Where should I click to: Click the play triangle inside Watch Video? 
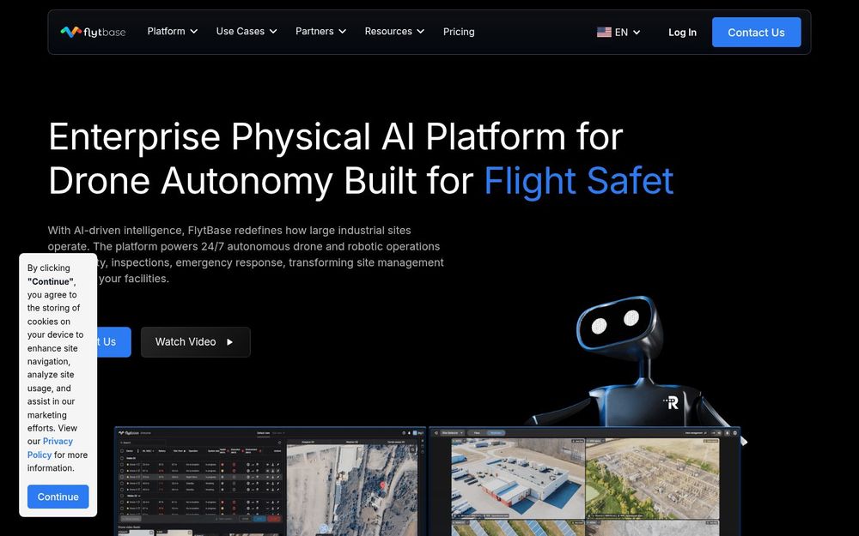[230, 341]
